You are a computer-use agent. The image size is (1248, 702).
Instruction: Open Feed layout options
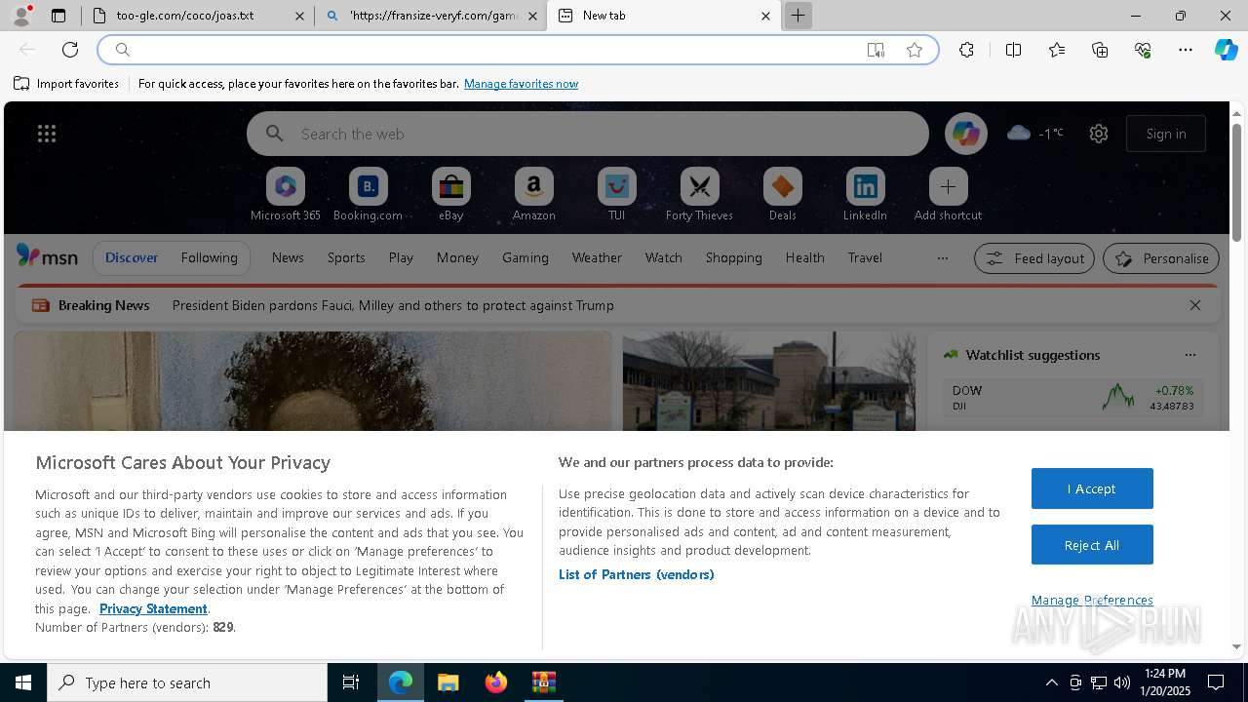(1034, 258)
